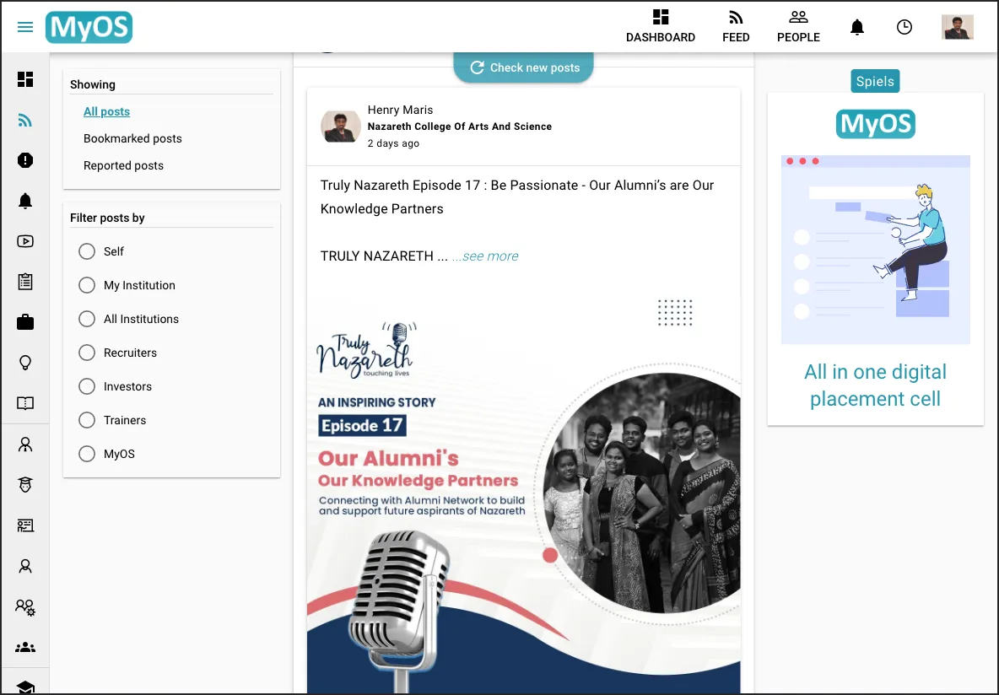
Task: Click the 2 days ago timestamp
Action: point(393,143)
